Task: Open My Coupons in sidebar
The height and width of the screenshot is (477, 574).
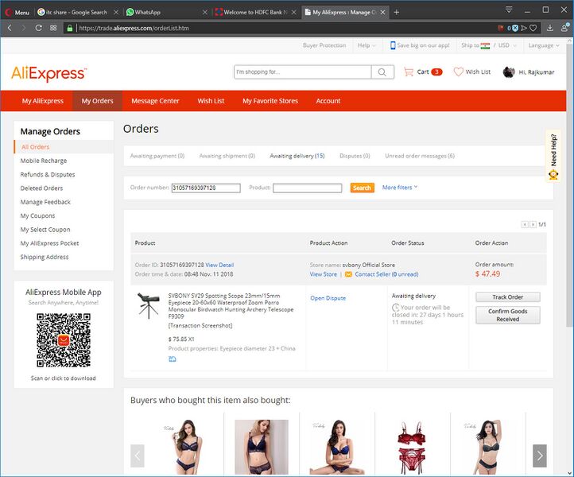Action: click(x=37, y=216)
